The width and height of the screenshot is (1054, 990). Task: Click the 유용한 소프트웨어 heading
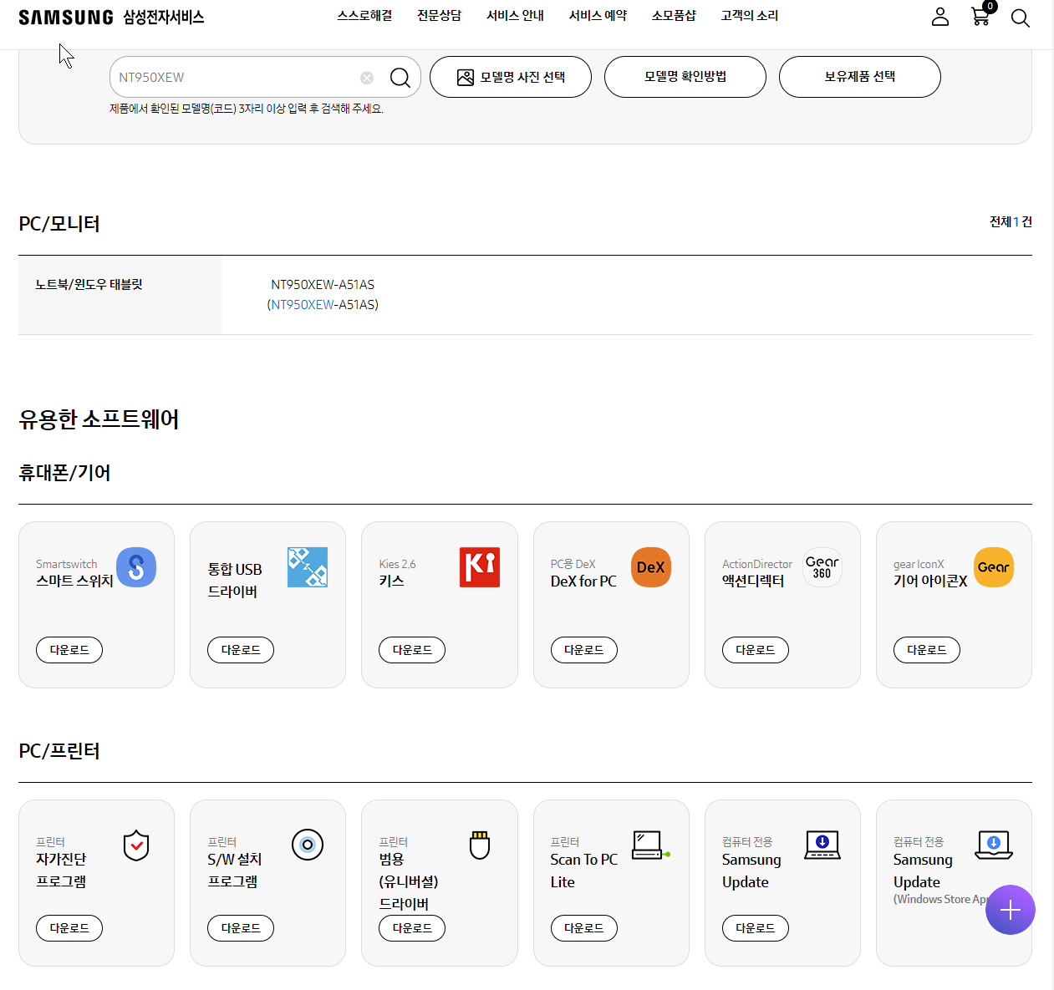[x=99, y=419]
